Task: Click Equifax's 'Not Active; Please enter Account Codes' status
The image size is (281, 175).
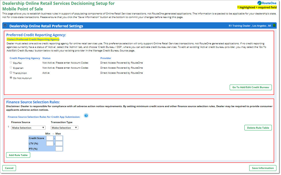Action: [x=65, y=63]
